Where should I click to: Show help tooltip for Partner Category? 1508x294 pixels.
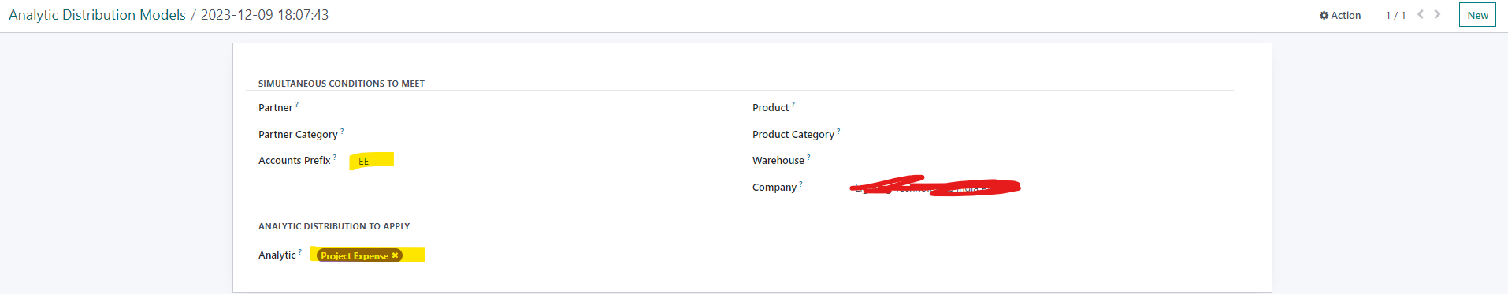coord(342,131)
